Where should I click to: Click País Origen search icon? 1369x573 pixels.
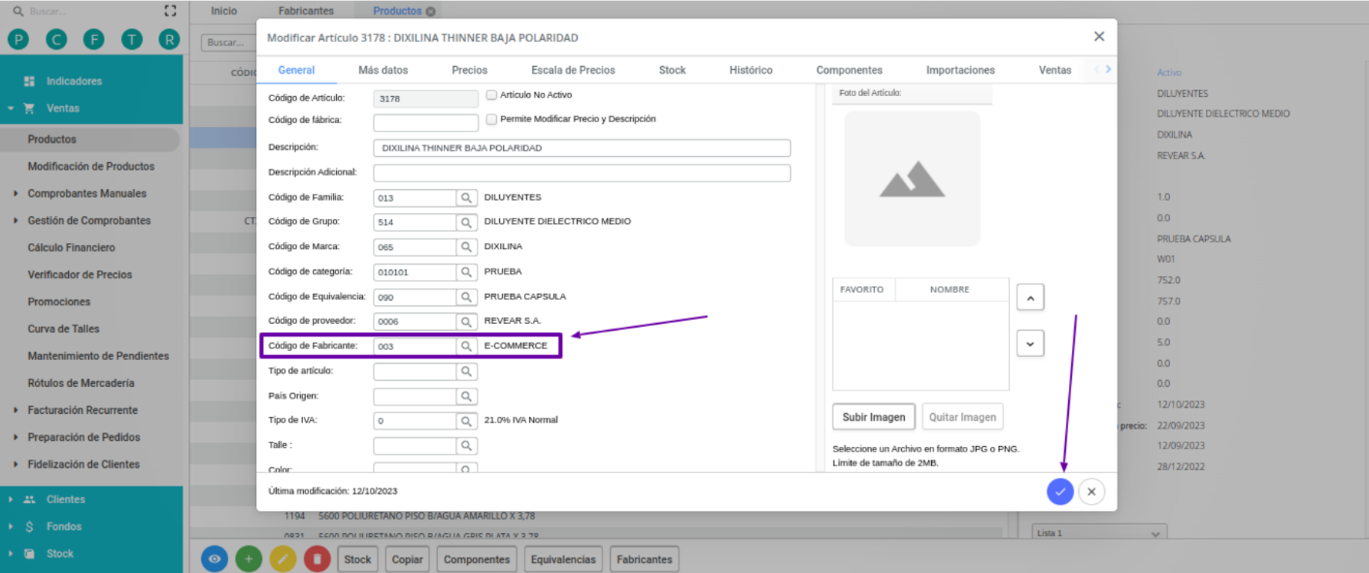(467, 397)
